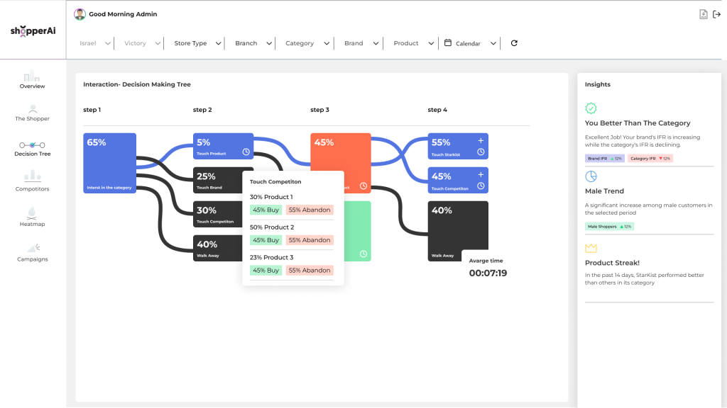The height and width of the screenshot is (408, 727).
Task: Go to The Shopper page
Action: point(32,113)
